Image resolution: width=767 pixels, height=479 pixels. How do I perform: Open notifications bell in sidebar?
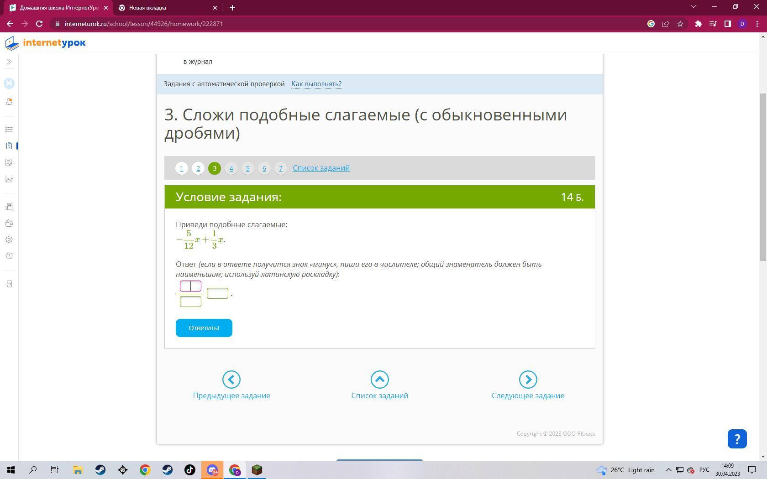[9, 102]
